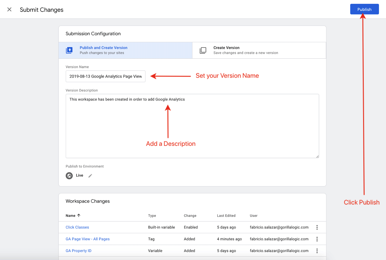Open more options for GA Page View row
The height and width of the screenshot is (260, 386).
(317, 239)
